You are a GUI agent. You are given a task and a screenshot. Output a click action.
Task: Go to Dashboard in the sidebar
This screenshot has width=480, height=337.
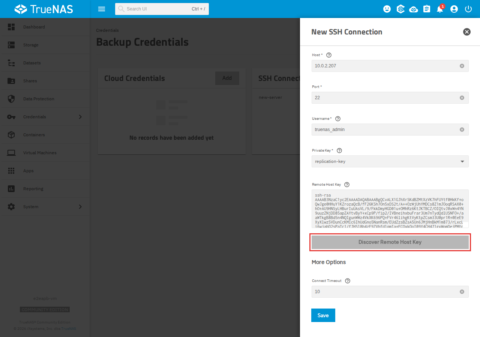click(45, 27)
